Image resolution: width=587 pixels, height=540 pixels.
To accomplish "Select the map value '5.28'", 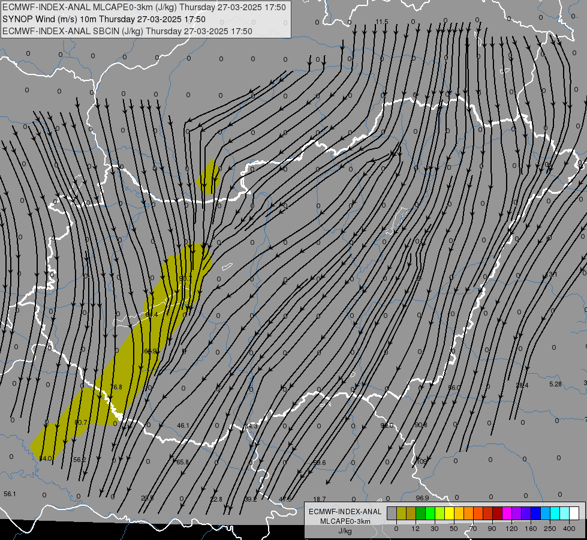I will pos(556,384).
